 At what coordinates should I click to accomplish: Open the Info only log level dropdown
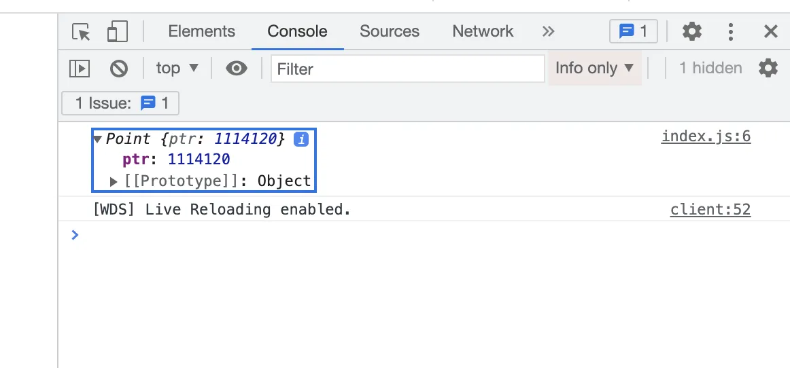click(594, 68)
